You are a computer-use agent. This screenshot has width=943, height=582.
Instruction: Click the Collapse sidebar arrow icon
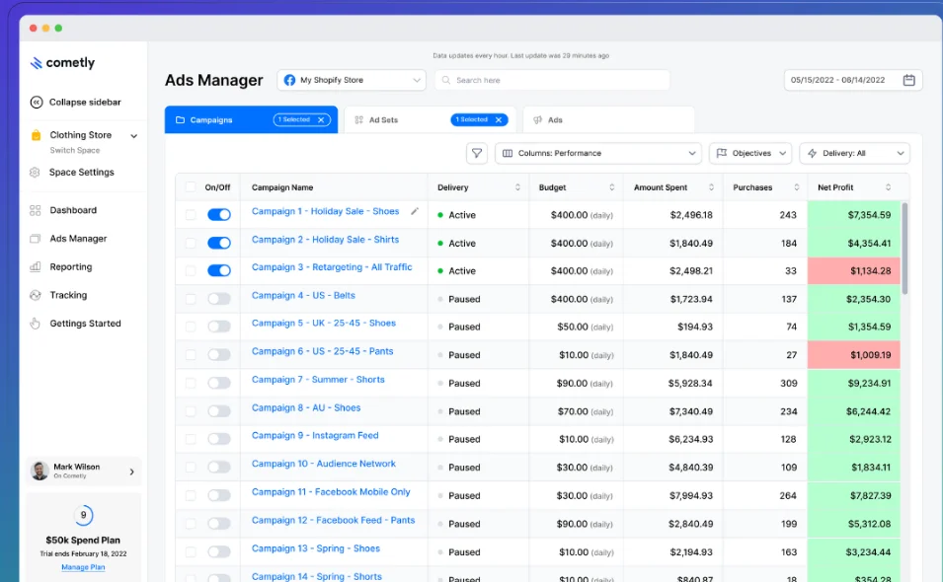(x=37, y=103)
